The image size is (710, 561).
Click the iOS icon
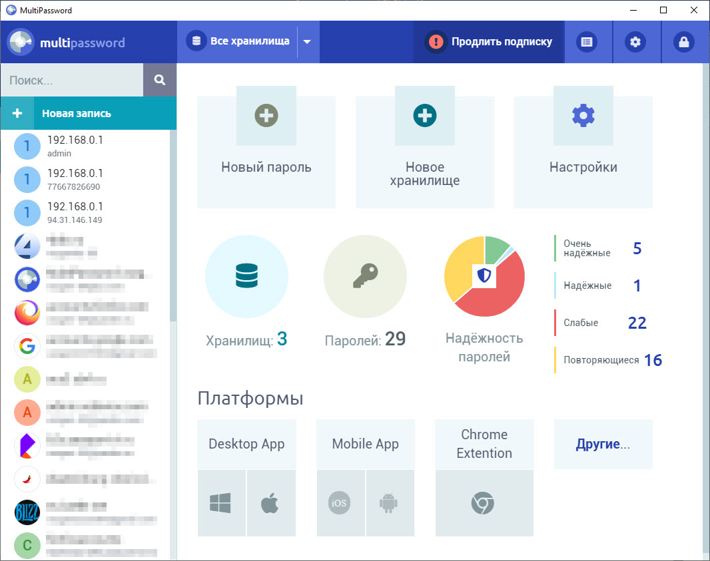(340, 503)
